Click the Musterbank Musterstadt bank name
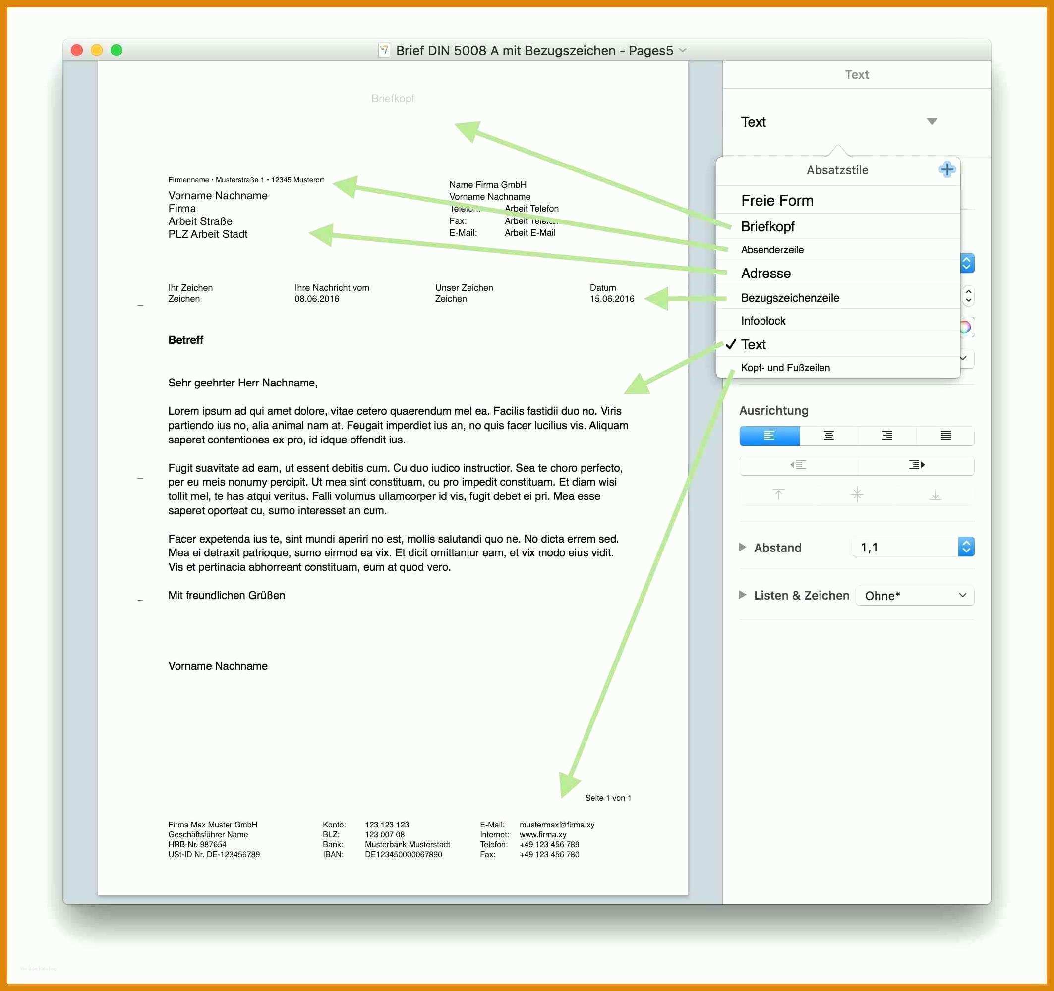The width and height of the screenshot is (1054, 991). point(407,845)
